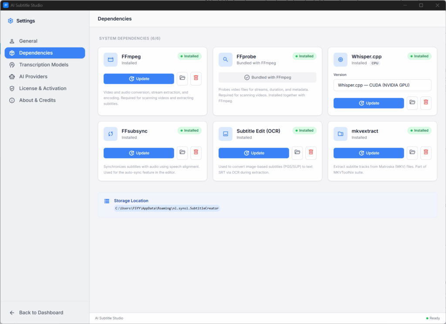The width and height of the screenshot is (446, 324).
Task: Click the storage location path text
Action: (x=167, y=208)
